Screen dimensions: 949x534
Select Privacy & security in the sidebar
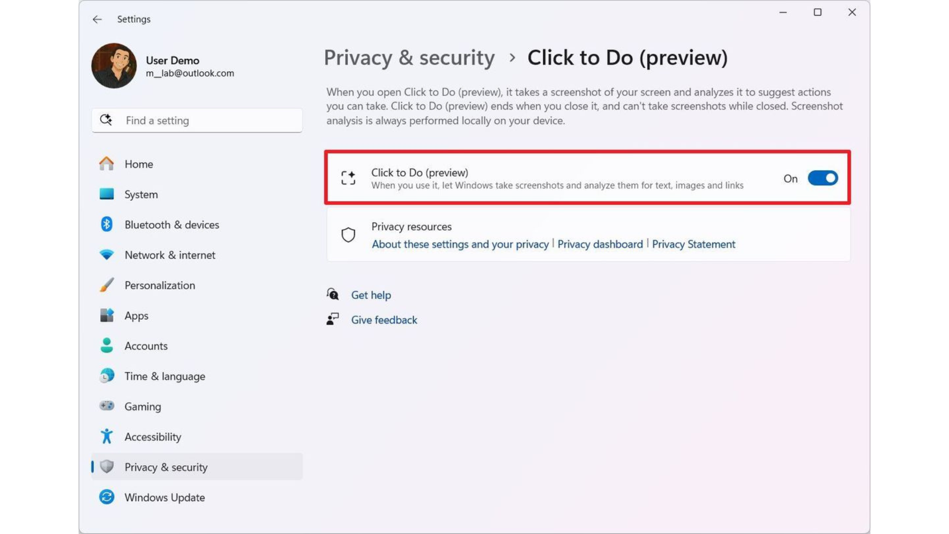tap(166, 466)
